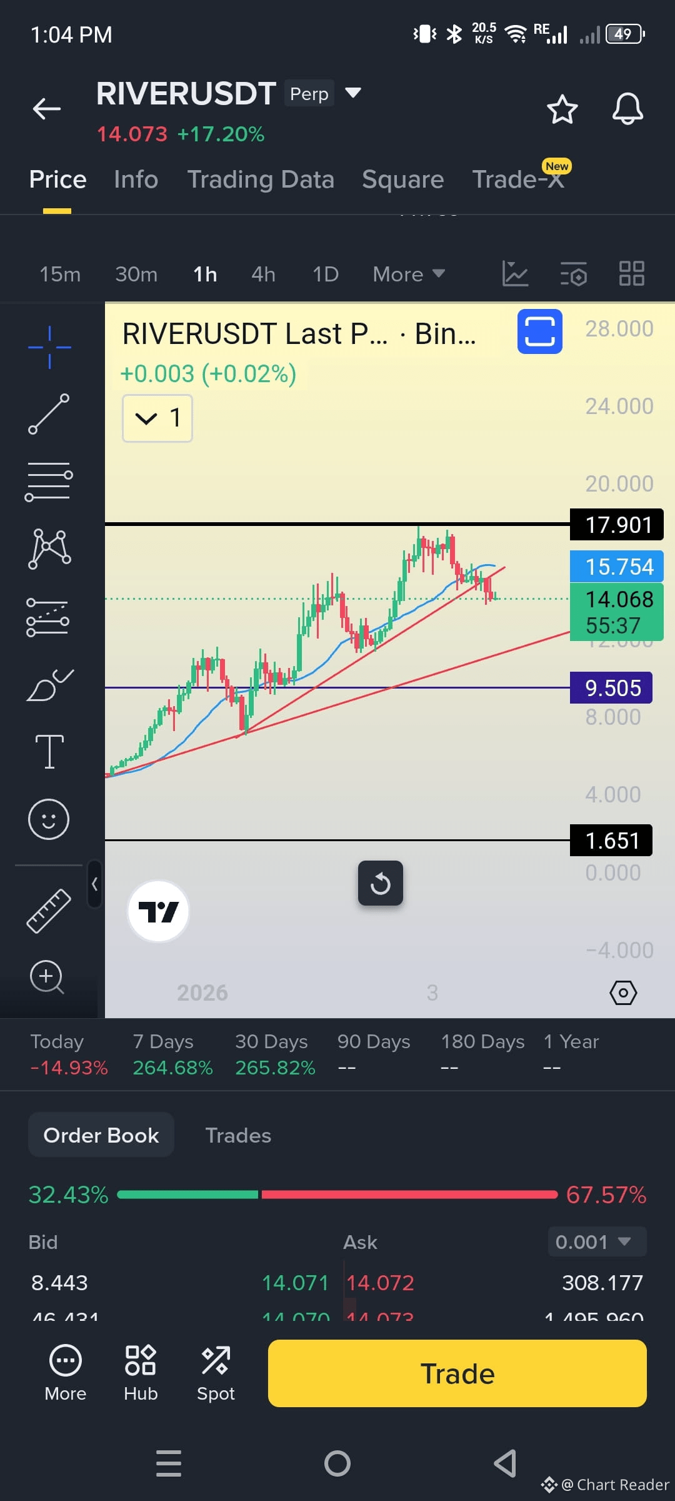The width and height of the screenshot is (675, 1501).
Task: Switch to the Trading Data tab
Action: coord(261,179)
